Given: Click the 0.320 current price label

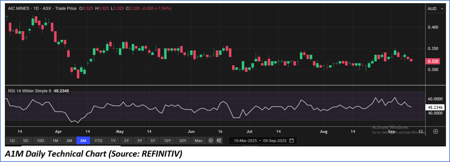Looking at the screenshot, I should [x=433, y=61].
